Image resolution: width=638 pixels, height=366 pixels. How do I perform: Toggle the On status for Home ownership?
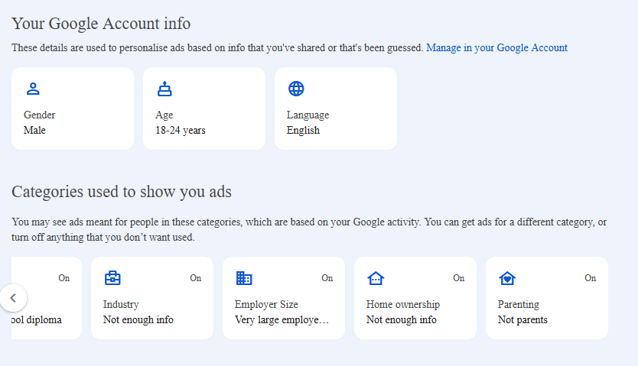coord(459,278)
